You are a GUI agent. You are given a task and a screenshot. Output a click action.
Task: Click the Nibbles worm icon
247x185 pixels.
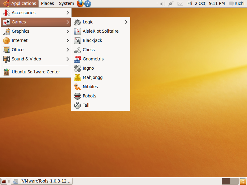coord(77,87)
